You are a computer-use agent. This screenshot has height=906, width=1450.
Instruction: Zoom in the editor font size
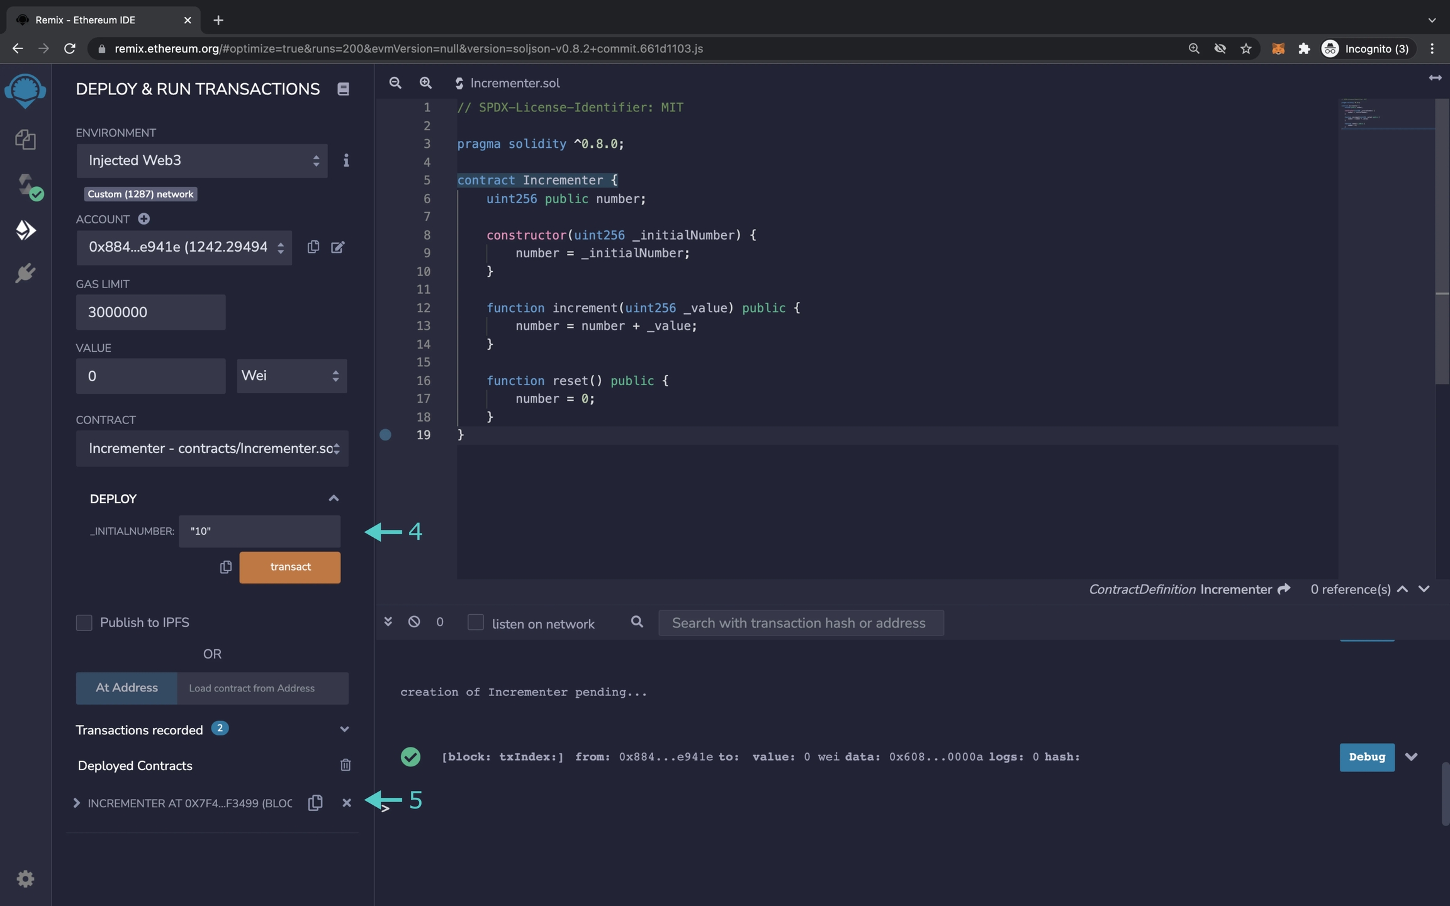click(425, 83)
